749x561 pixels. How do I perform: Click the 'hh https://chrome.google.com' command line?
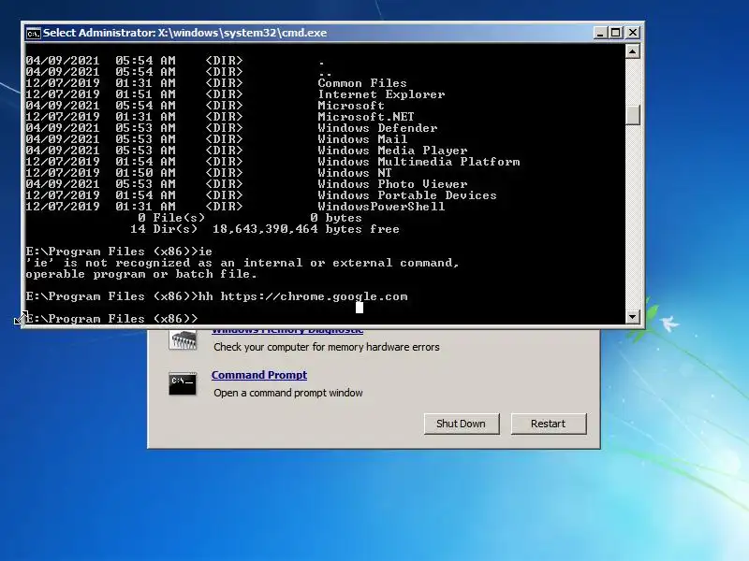pyautogui.click(x=302, y=296)
